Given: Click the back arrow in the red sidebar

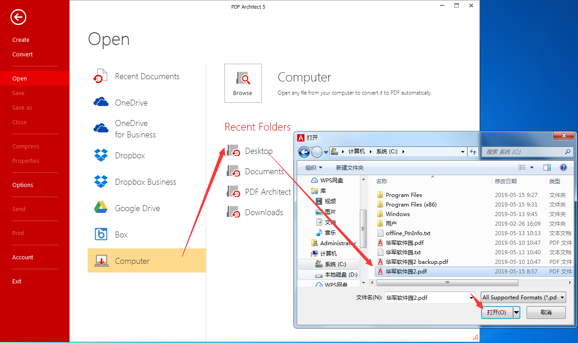Looking at the screenshot, I should pos(19,18).
